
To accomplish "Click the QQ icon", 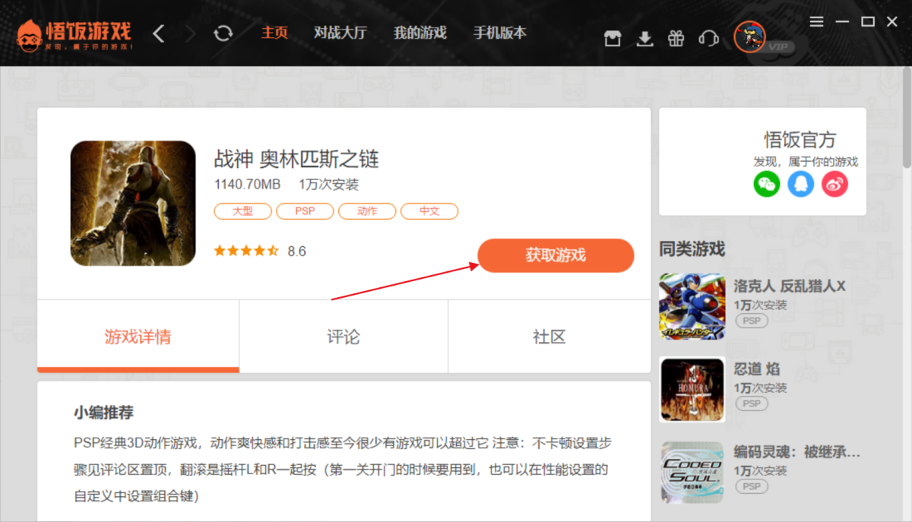I will coord(800,184).
